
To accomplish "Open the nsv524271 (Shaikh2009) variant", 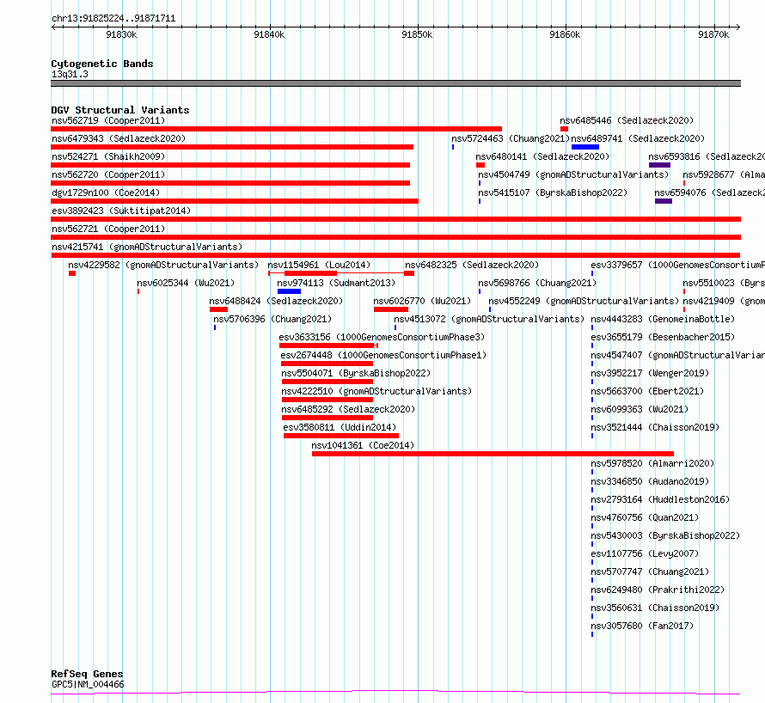I will click(x=108, y=156).
